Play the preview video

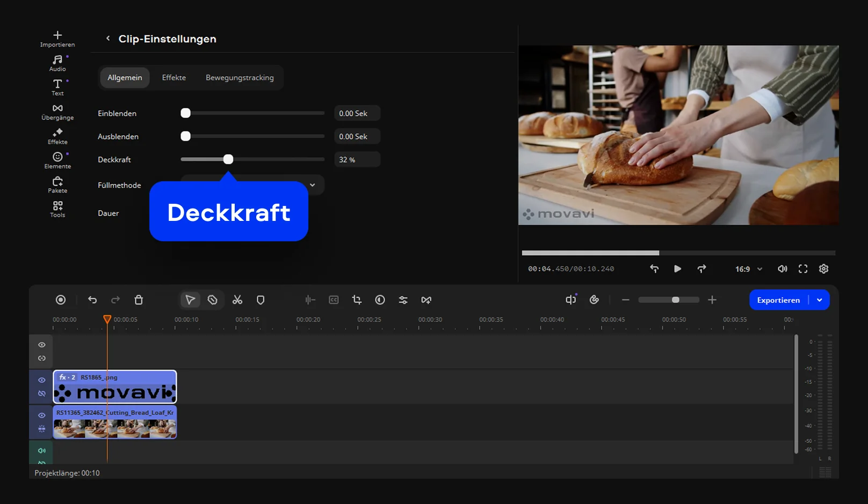click(677, 269)
